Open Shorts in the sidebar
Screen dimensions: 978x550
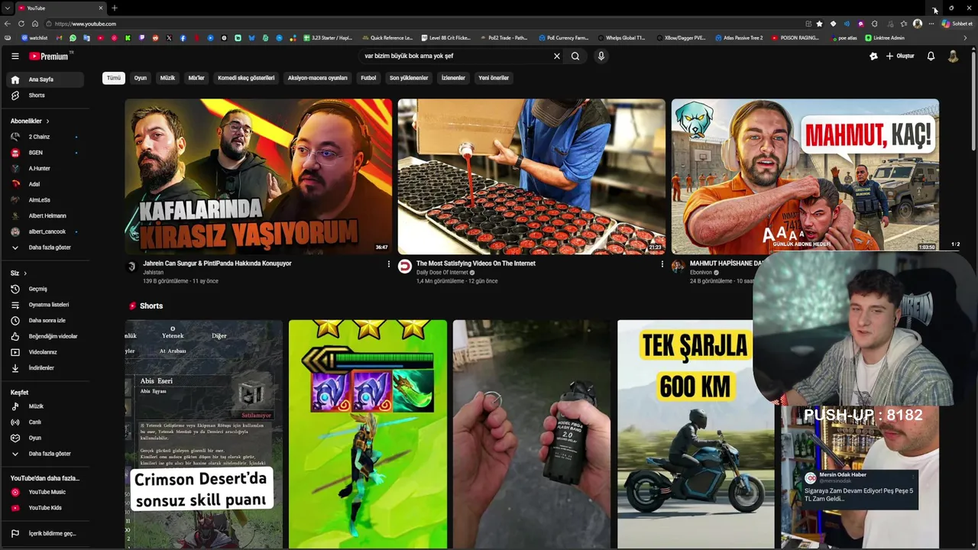point(44,95)
